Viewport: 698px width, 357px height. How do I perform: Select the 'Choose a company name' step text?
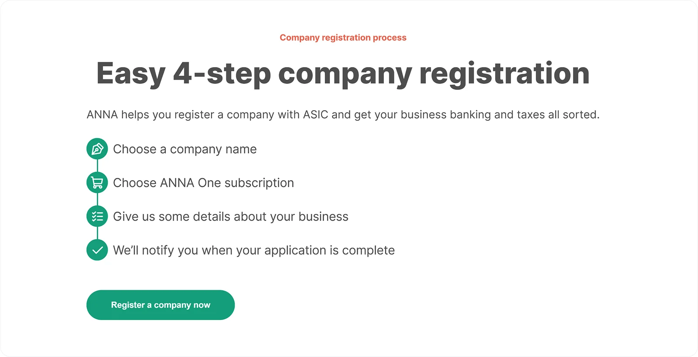click(x=185, y=149)
